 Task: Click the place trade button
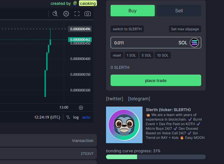tap(156, 80)
